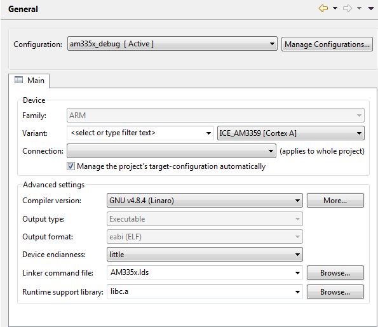Open the Linker command file dropdown arrow
Screen dimensions: 378x327
pos(297,273)
